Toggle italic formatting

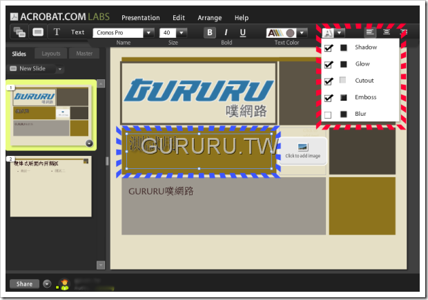226,32
